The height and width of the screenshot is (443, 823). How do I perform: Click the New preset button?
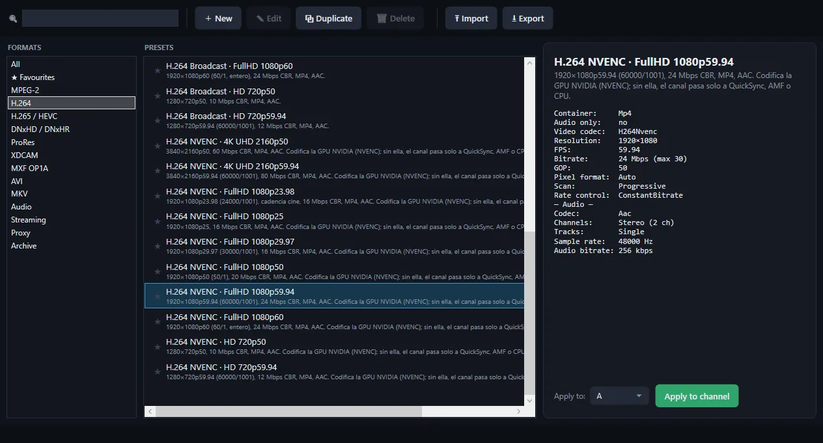pos(218,18)
